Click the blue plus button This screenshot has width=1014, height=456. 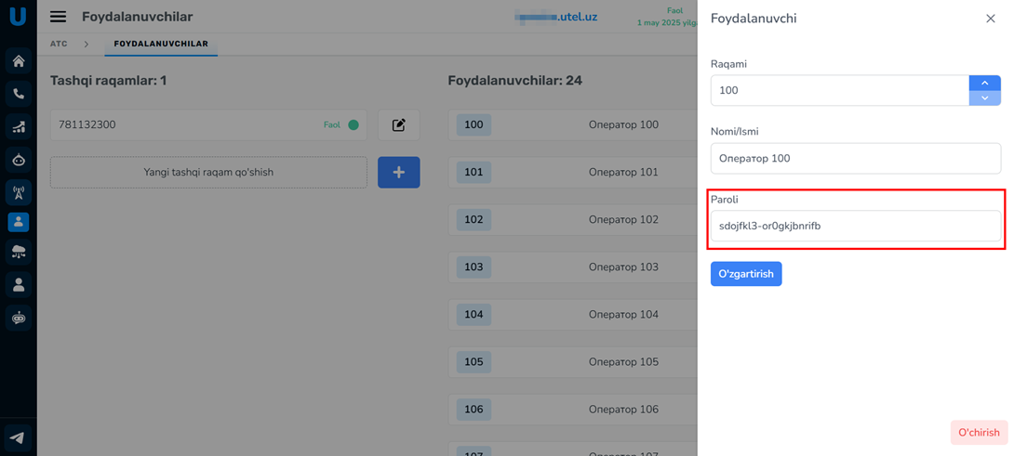[398, 172]
